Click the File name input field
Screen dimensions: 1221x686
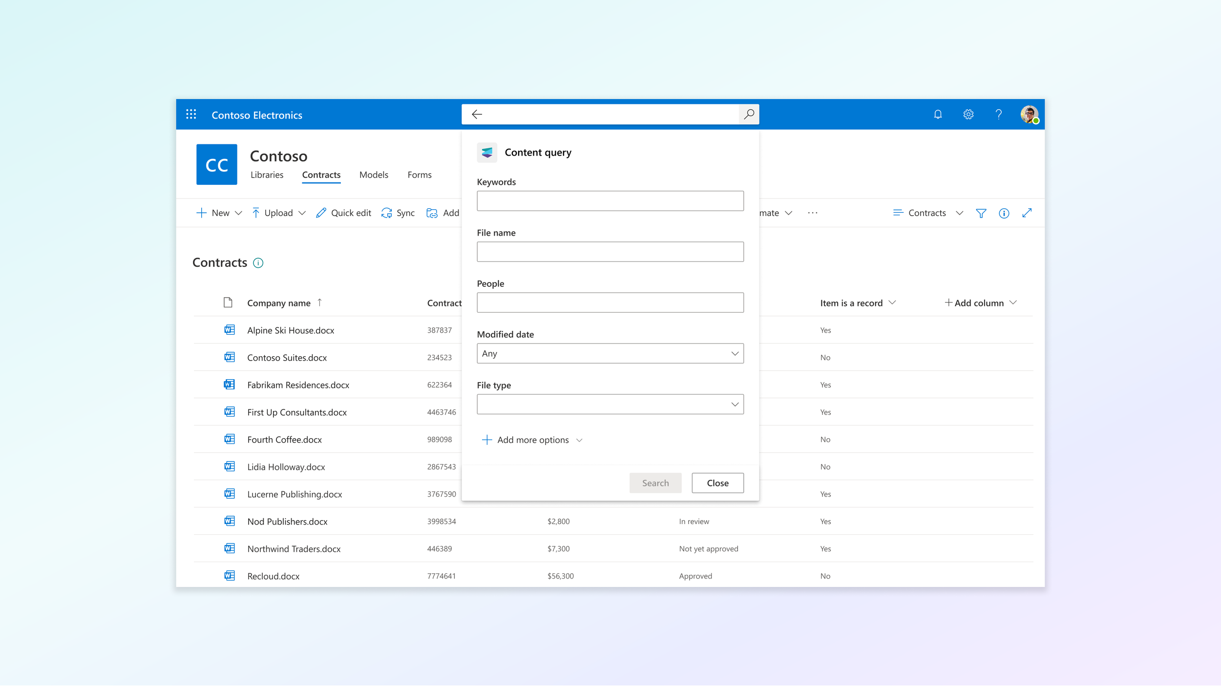pos(610,252)
